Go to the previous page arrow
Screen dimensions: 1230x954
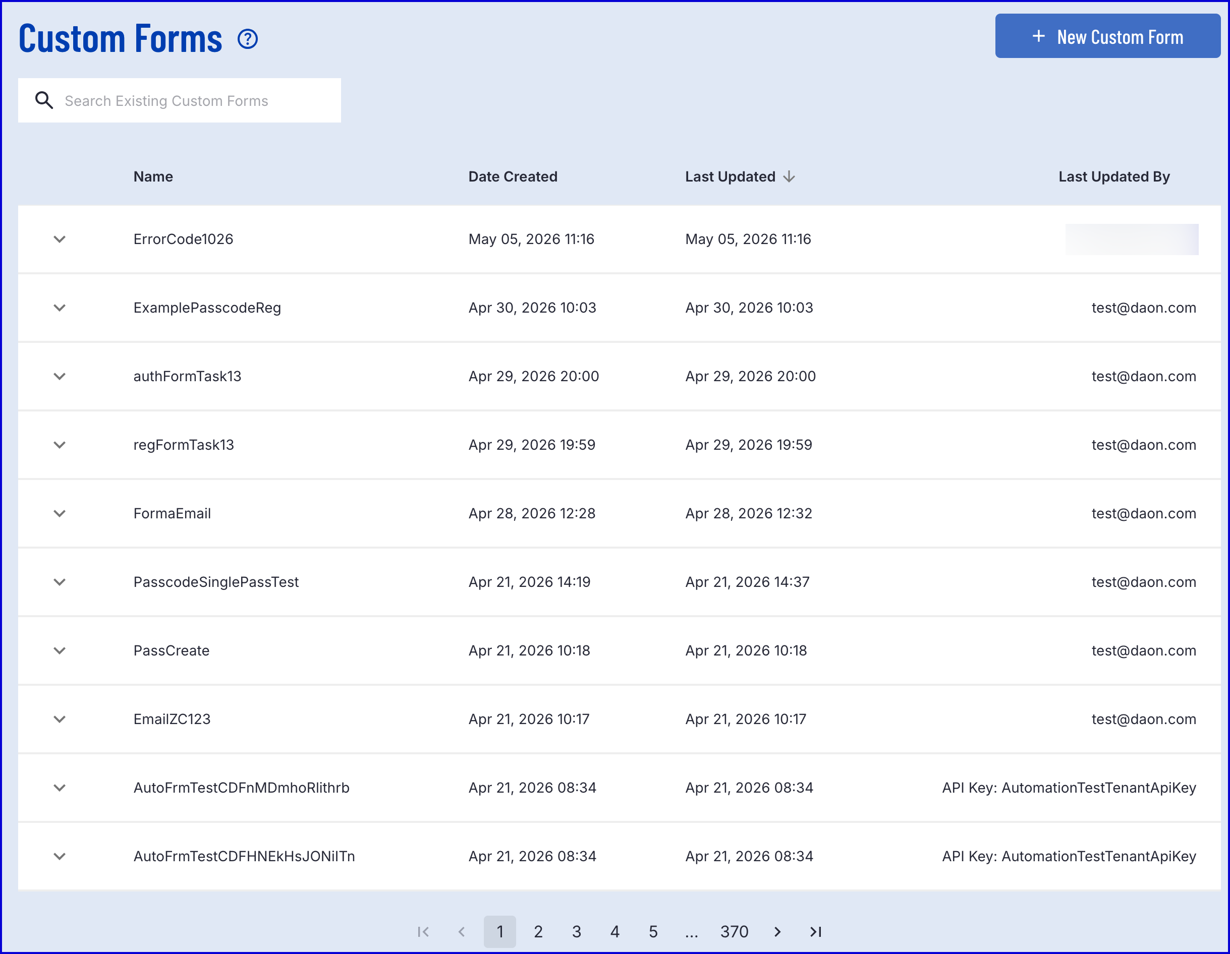click(462, 932)
